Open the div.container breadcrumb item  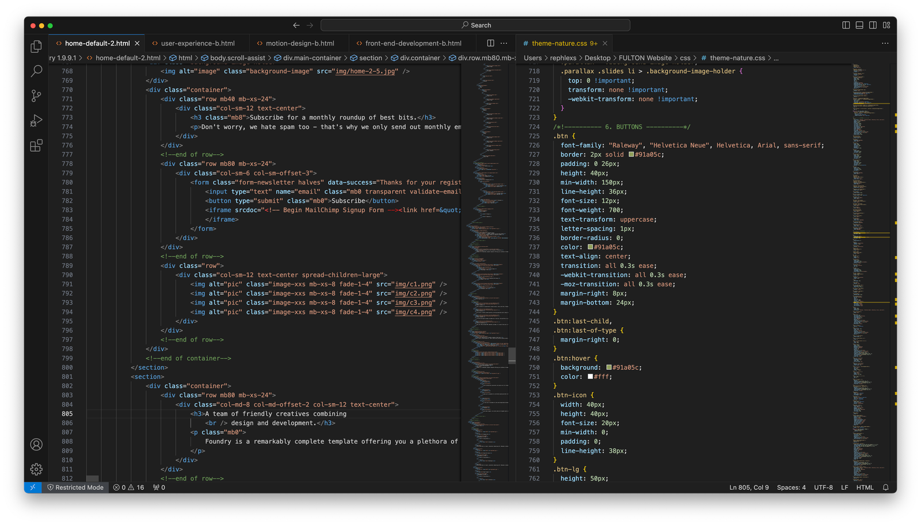415,58
